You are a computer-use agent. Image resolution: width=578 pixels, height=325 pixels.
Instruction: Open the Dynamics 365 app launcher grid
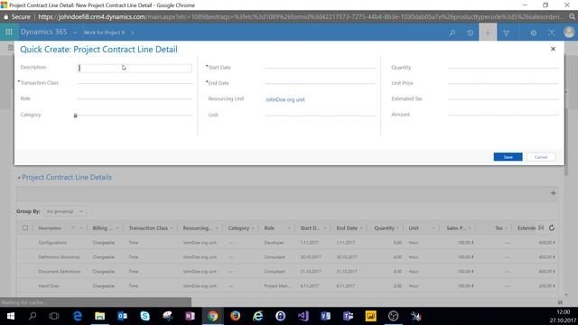[x=9, y=32]
